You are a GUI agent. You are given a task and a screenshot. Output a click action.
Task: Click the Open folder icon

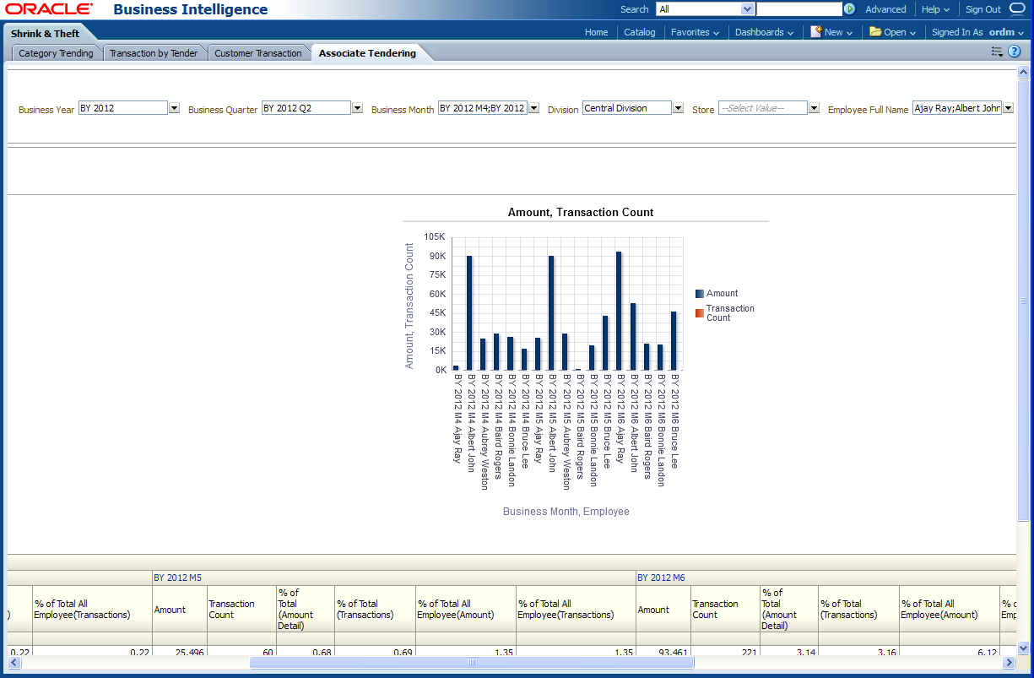875,32
